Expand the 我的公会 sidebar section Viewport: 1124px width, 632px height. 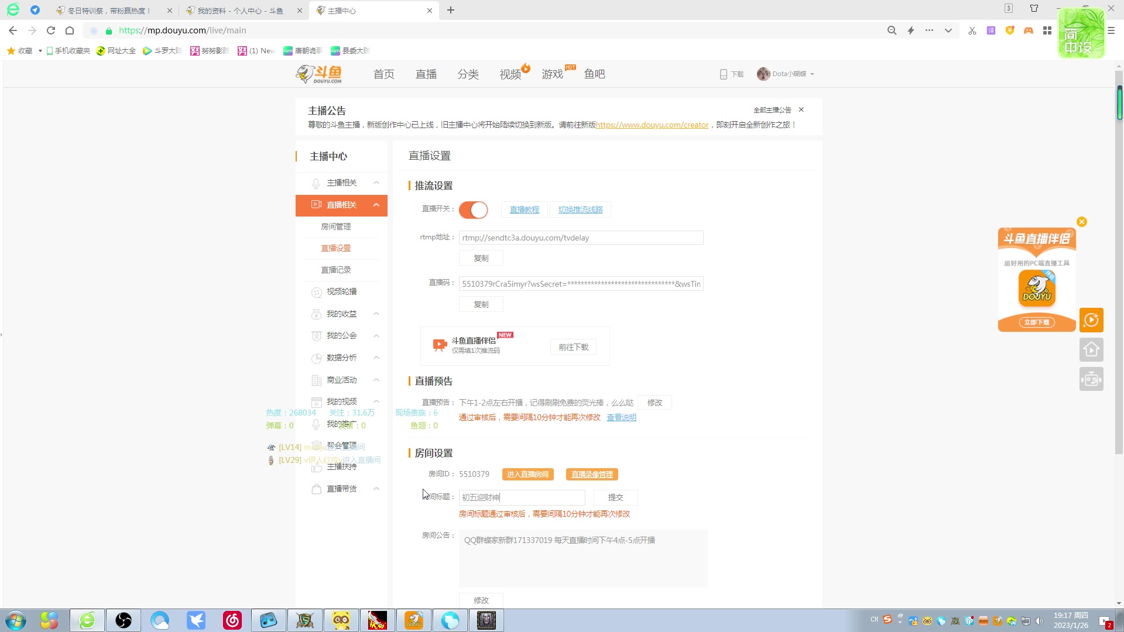pos(341,335)
